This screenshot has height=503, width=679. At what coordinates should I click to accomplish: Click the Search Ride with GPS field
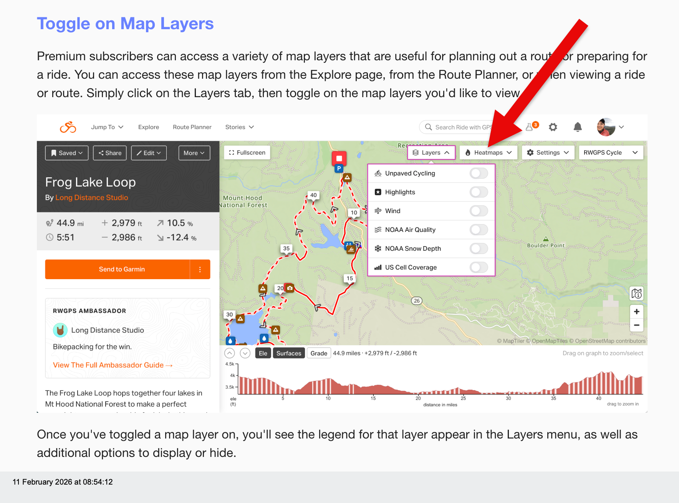(x=461, y=127)
